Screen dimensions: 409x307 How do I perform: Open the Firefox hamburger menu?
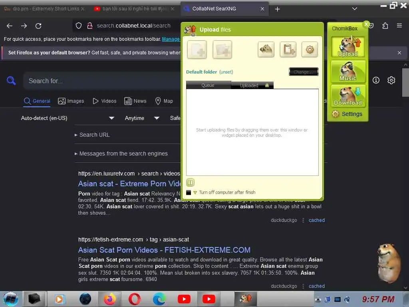[x=399, y=26]
